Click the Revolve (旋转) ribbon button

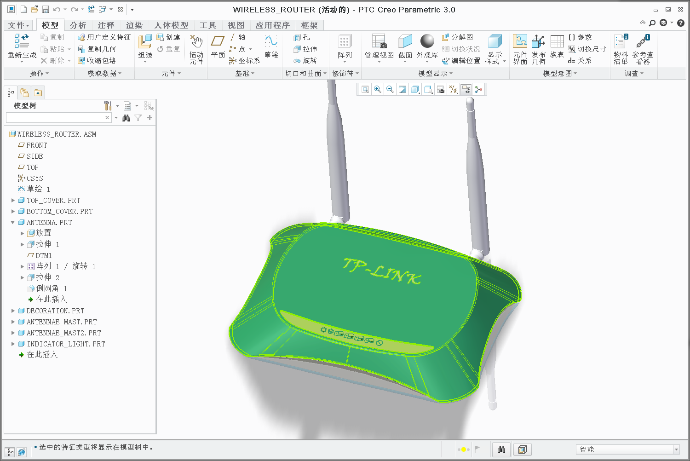tap(305, 60)
